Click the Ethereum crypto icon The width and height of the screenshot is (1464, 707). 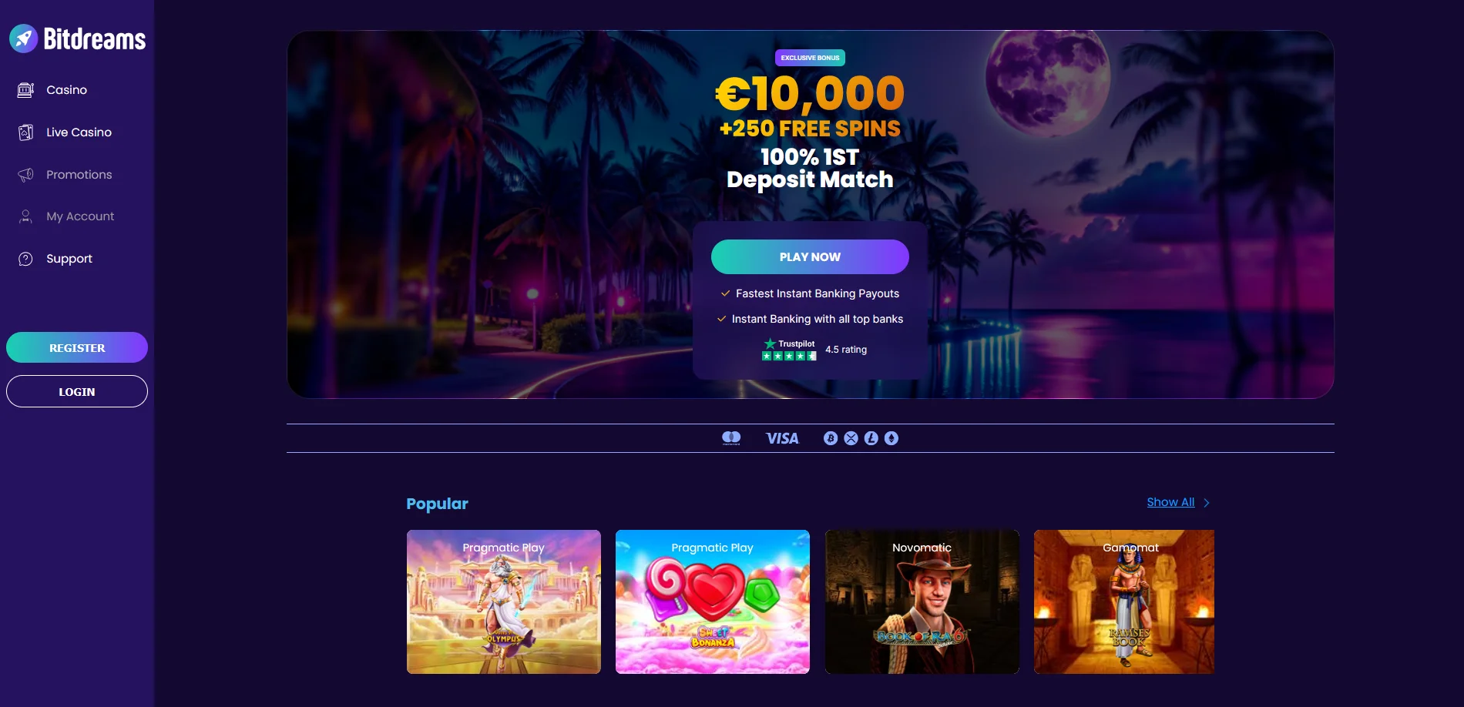[891, 438]
